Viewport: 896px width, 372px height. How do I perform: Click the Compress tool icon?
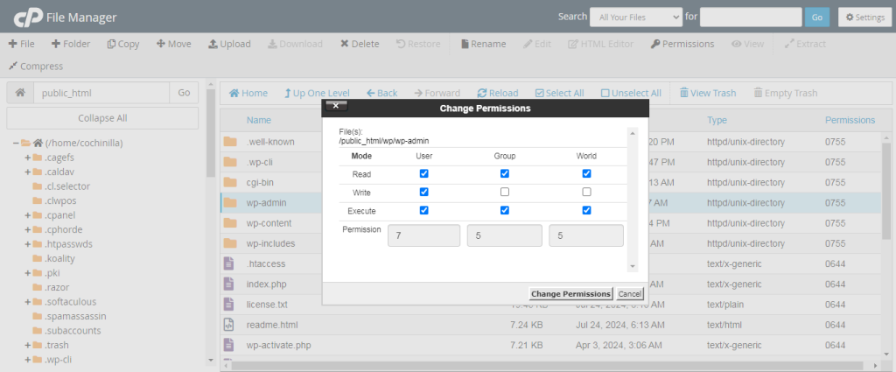(12, 66)
